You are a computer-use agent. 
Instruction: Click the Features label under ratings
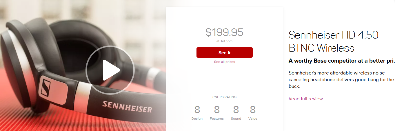click(x=217, y=119)
